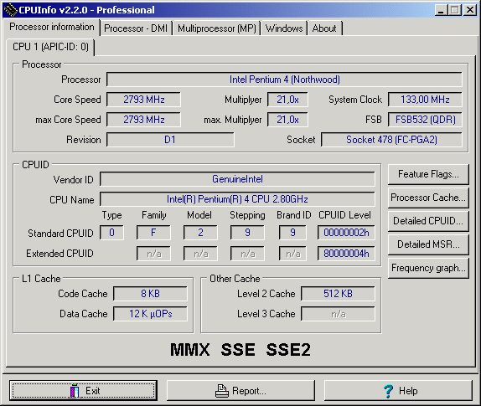The image size is (481, 406).
Task: Click the CPUInfo chip icon in title bar
Action: 10,10
